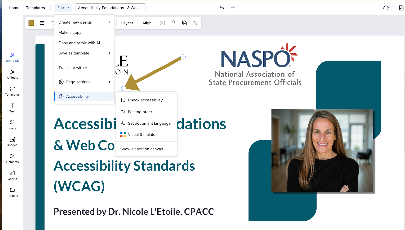Click the design title field to rename it
405x230 pixels.
coord(110,8)
